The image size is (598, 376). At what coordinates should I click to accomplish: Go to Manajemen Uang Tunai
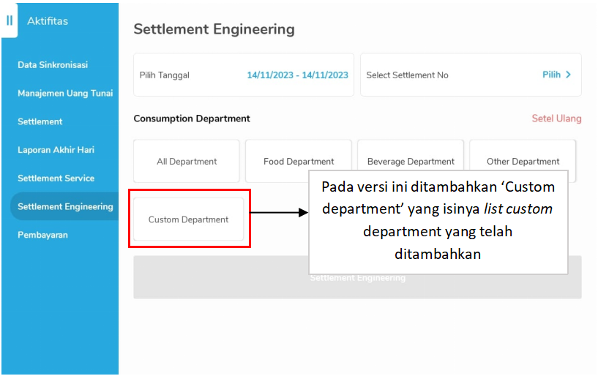[65, 94]
